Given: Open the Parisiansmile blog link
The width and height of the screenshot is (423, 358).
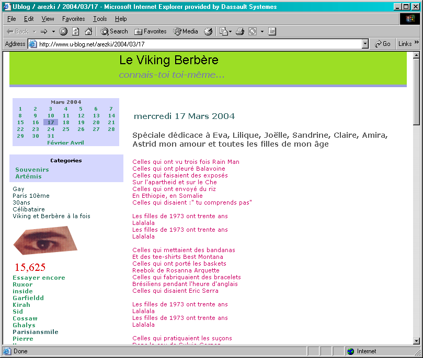Looking at the screenshot, I should [x=36, y=332].
